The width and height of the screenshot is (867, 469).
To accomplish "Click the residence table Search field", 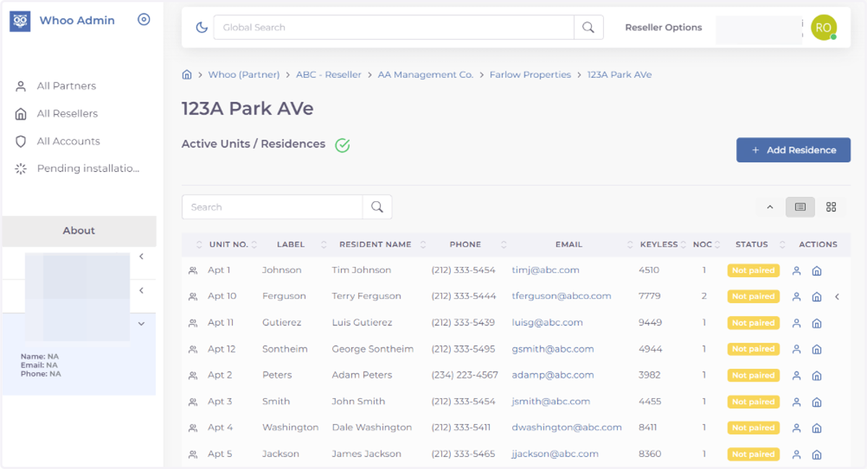I will tap(272, 207).
